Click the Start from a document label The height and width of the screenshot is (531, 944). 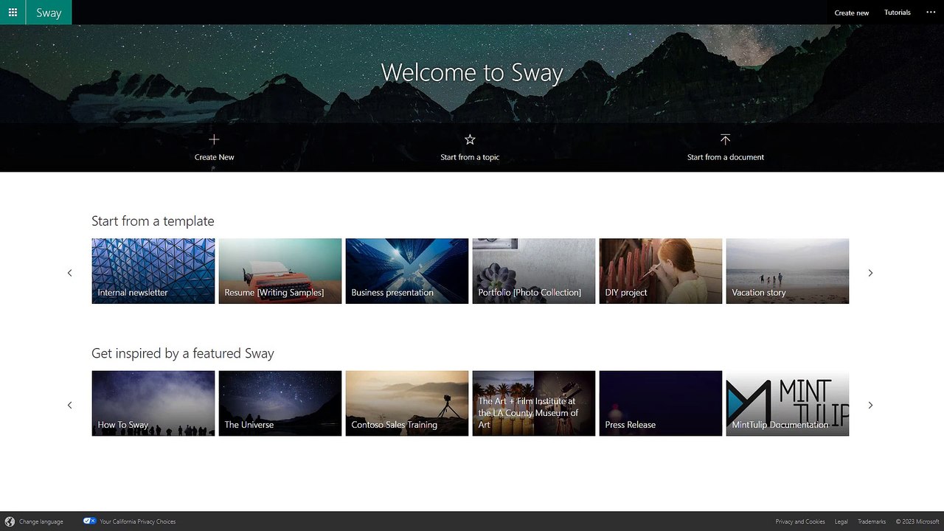726,157
